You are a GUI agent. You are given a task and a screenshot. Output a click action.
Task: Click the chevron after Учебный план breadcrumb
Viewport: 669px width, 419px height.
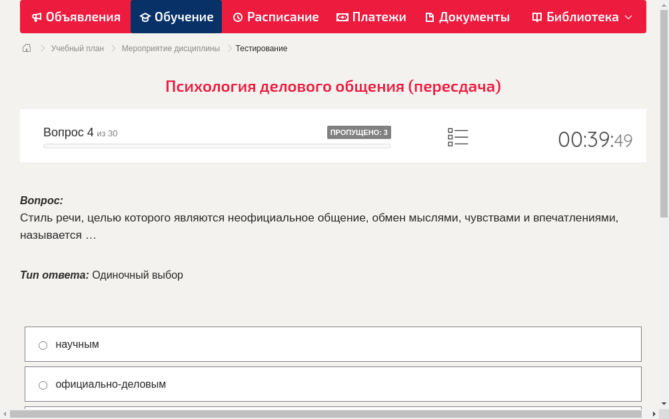[112, 48]
